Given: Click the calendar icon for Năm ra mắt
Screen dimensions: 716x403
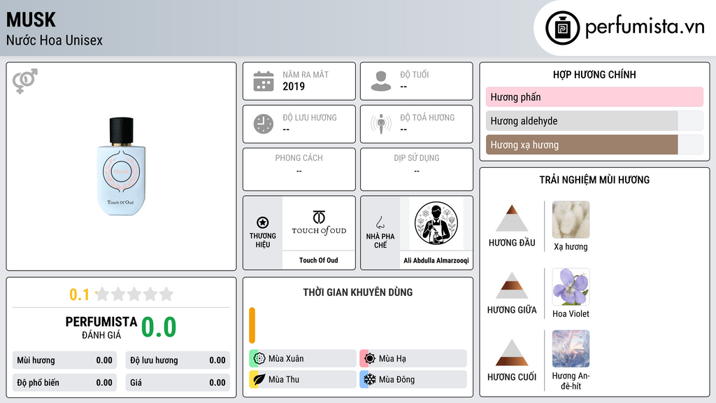Looking at the screenshot, I should click(264, 81).
